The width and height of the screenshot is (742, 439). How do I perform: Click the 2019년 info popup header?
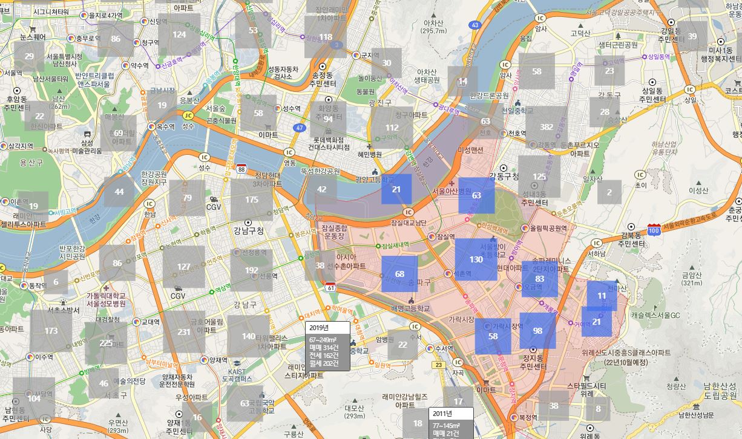[328, 328]
